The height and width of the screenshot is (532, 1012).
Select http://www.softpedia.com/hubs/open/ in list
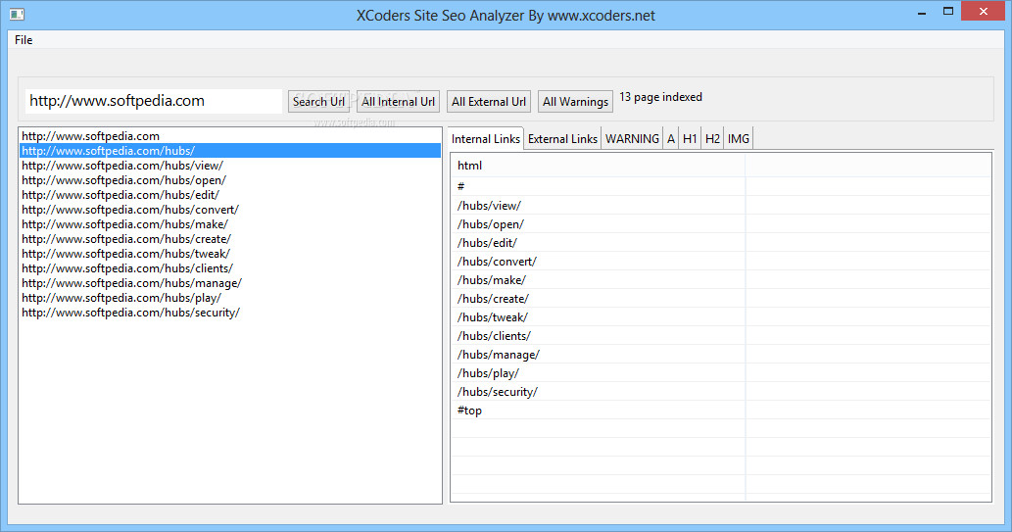(x=230, y=181)
